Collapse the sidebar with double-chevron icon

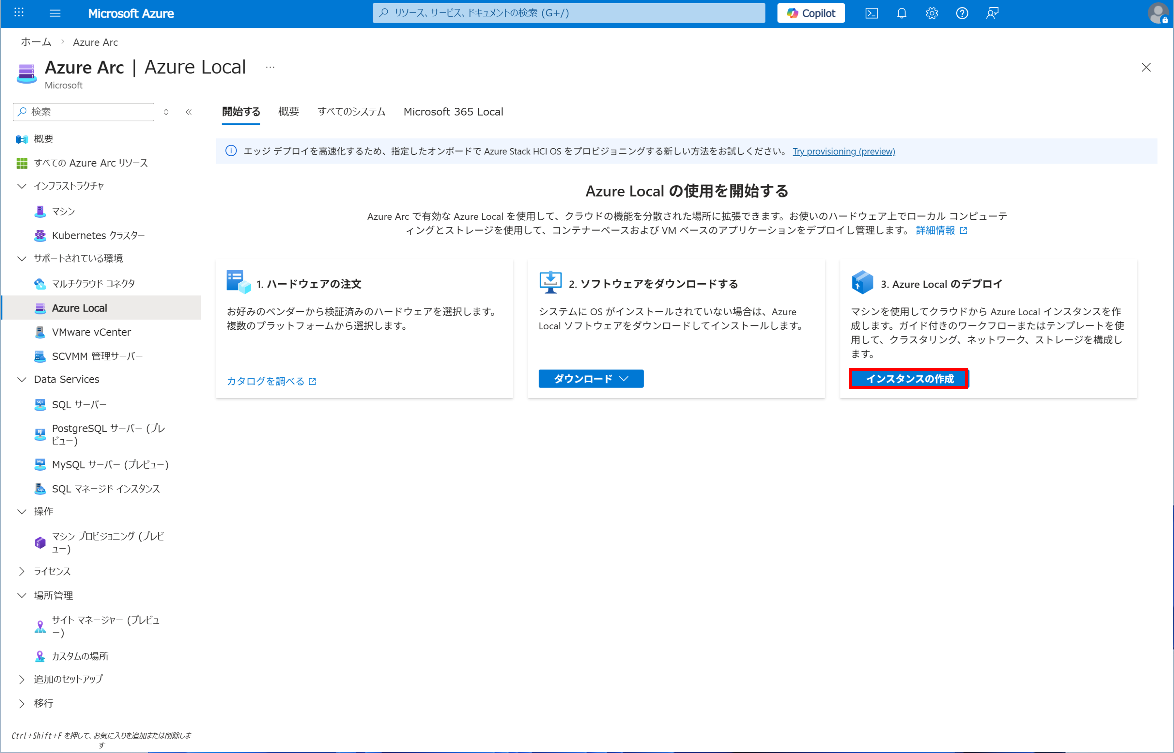pos(189,112)
